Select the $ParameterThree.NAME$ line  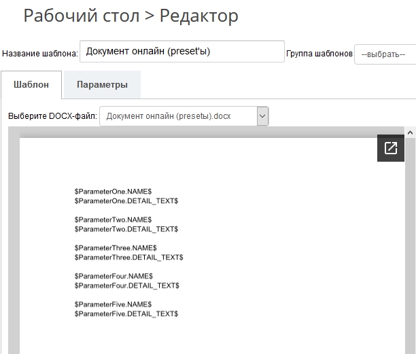116,249
